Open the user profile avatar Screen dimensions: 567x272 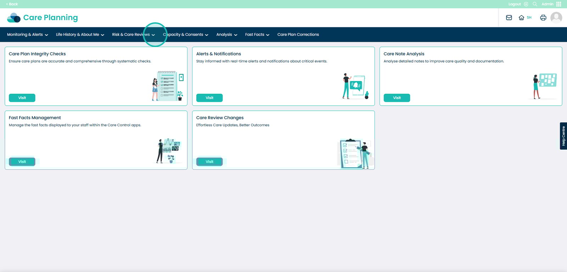coord(556,18)
